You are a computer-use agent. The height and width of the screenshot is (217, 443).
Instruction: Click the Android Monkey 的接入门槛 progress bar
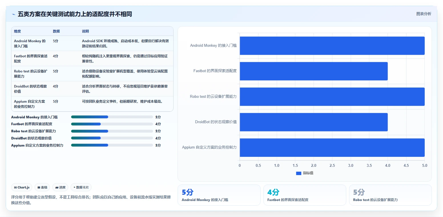tap(112, 117)
